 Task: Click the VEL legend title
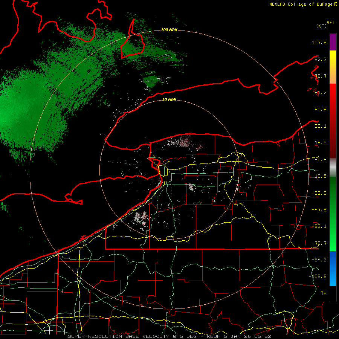click(x=331, y=23)
